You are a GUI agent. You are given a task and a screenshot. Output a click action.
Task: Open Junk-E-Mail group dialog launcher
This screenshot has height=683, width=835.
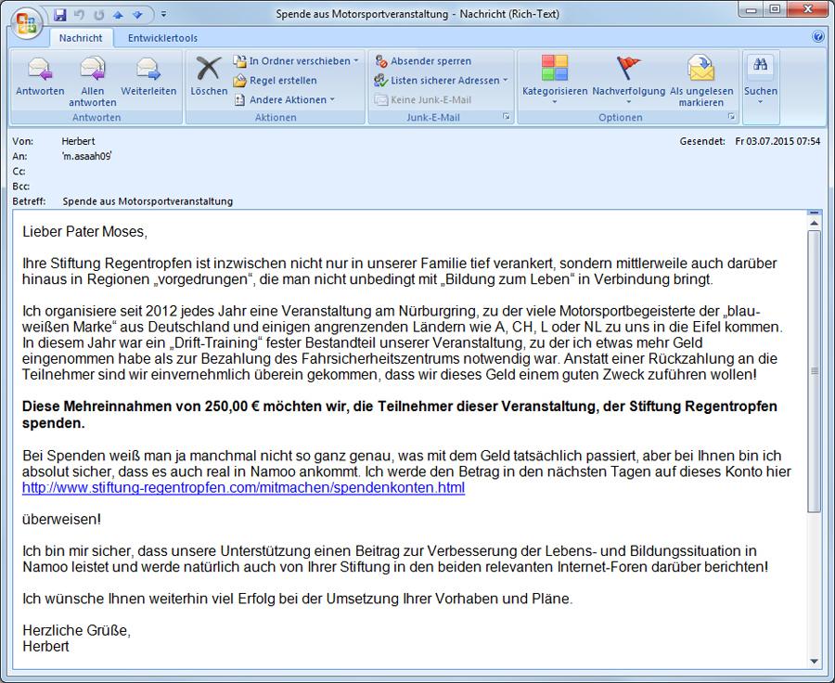[x=507, y=117]
